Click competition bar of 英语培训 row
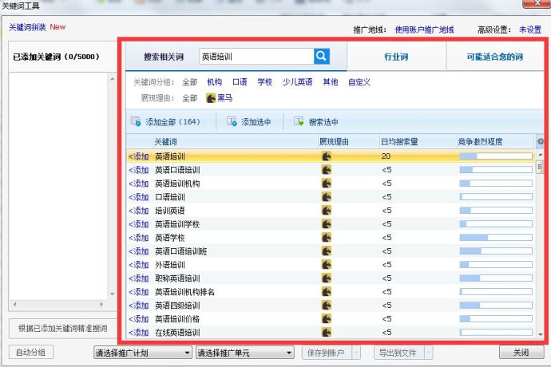The height and width of the screenshot is (367, 551). pyautogui.click(x=496, y=156)
